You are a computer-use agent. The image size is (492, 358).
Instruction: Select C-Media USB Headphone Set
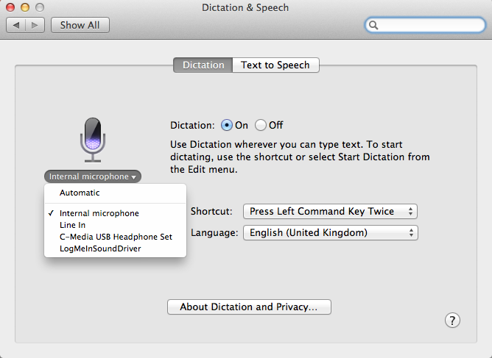click(116, 237)
